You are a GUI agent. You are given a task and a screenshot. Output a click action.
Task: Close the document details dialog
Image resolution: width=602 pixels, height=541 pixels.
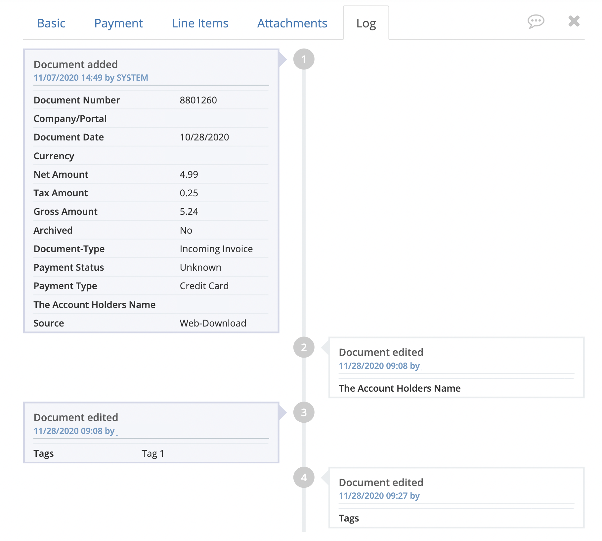tap(574, 21)
